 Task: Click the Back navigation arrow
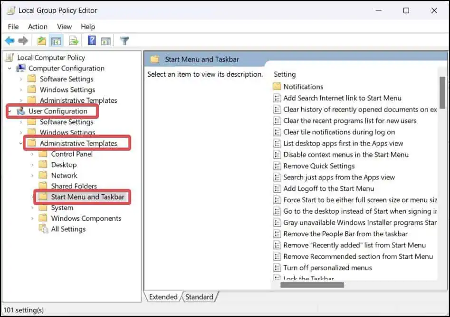10,40
